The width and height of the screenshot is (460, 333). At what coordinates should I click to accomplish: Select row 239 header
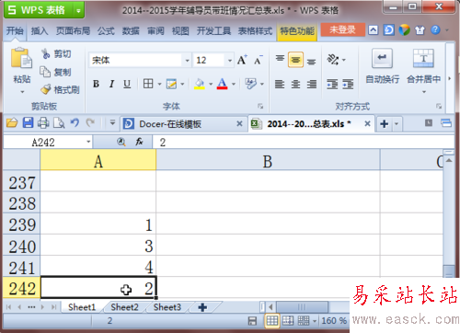22,224
